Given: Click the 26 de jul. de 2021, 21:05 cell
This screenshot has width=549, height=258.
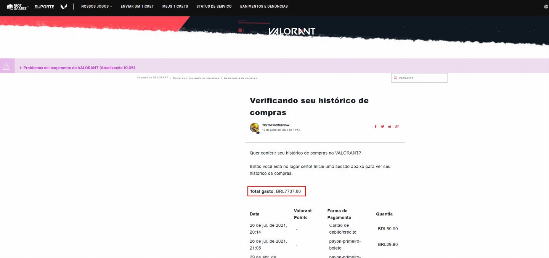Looking at the screenshot, I should click(x=268, y=245).
